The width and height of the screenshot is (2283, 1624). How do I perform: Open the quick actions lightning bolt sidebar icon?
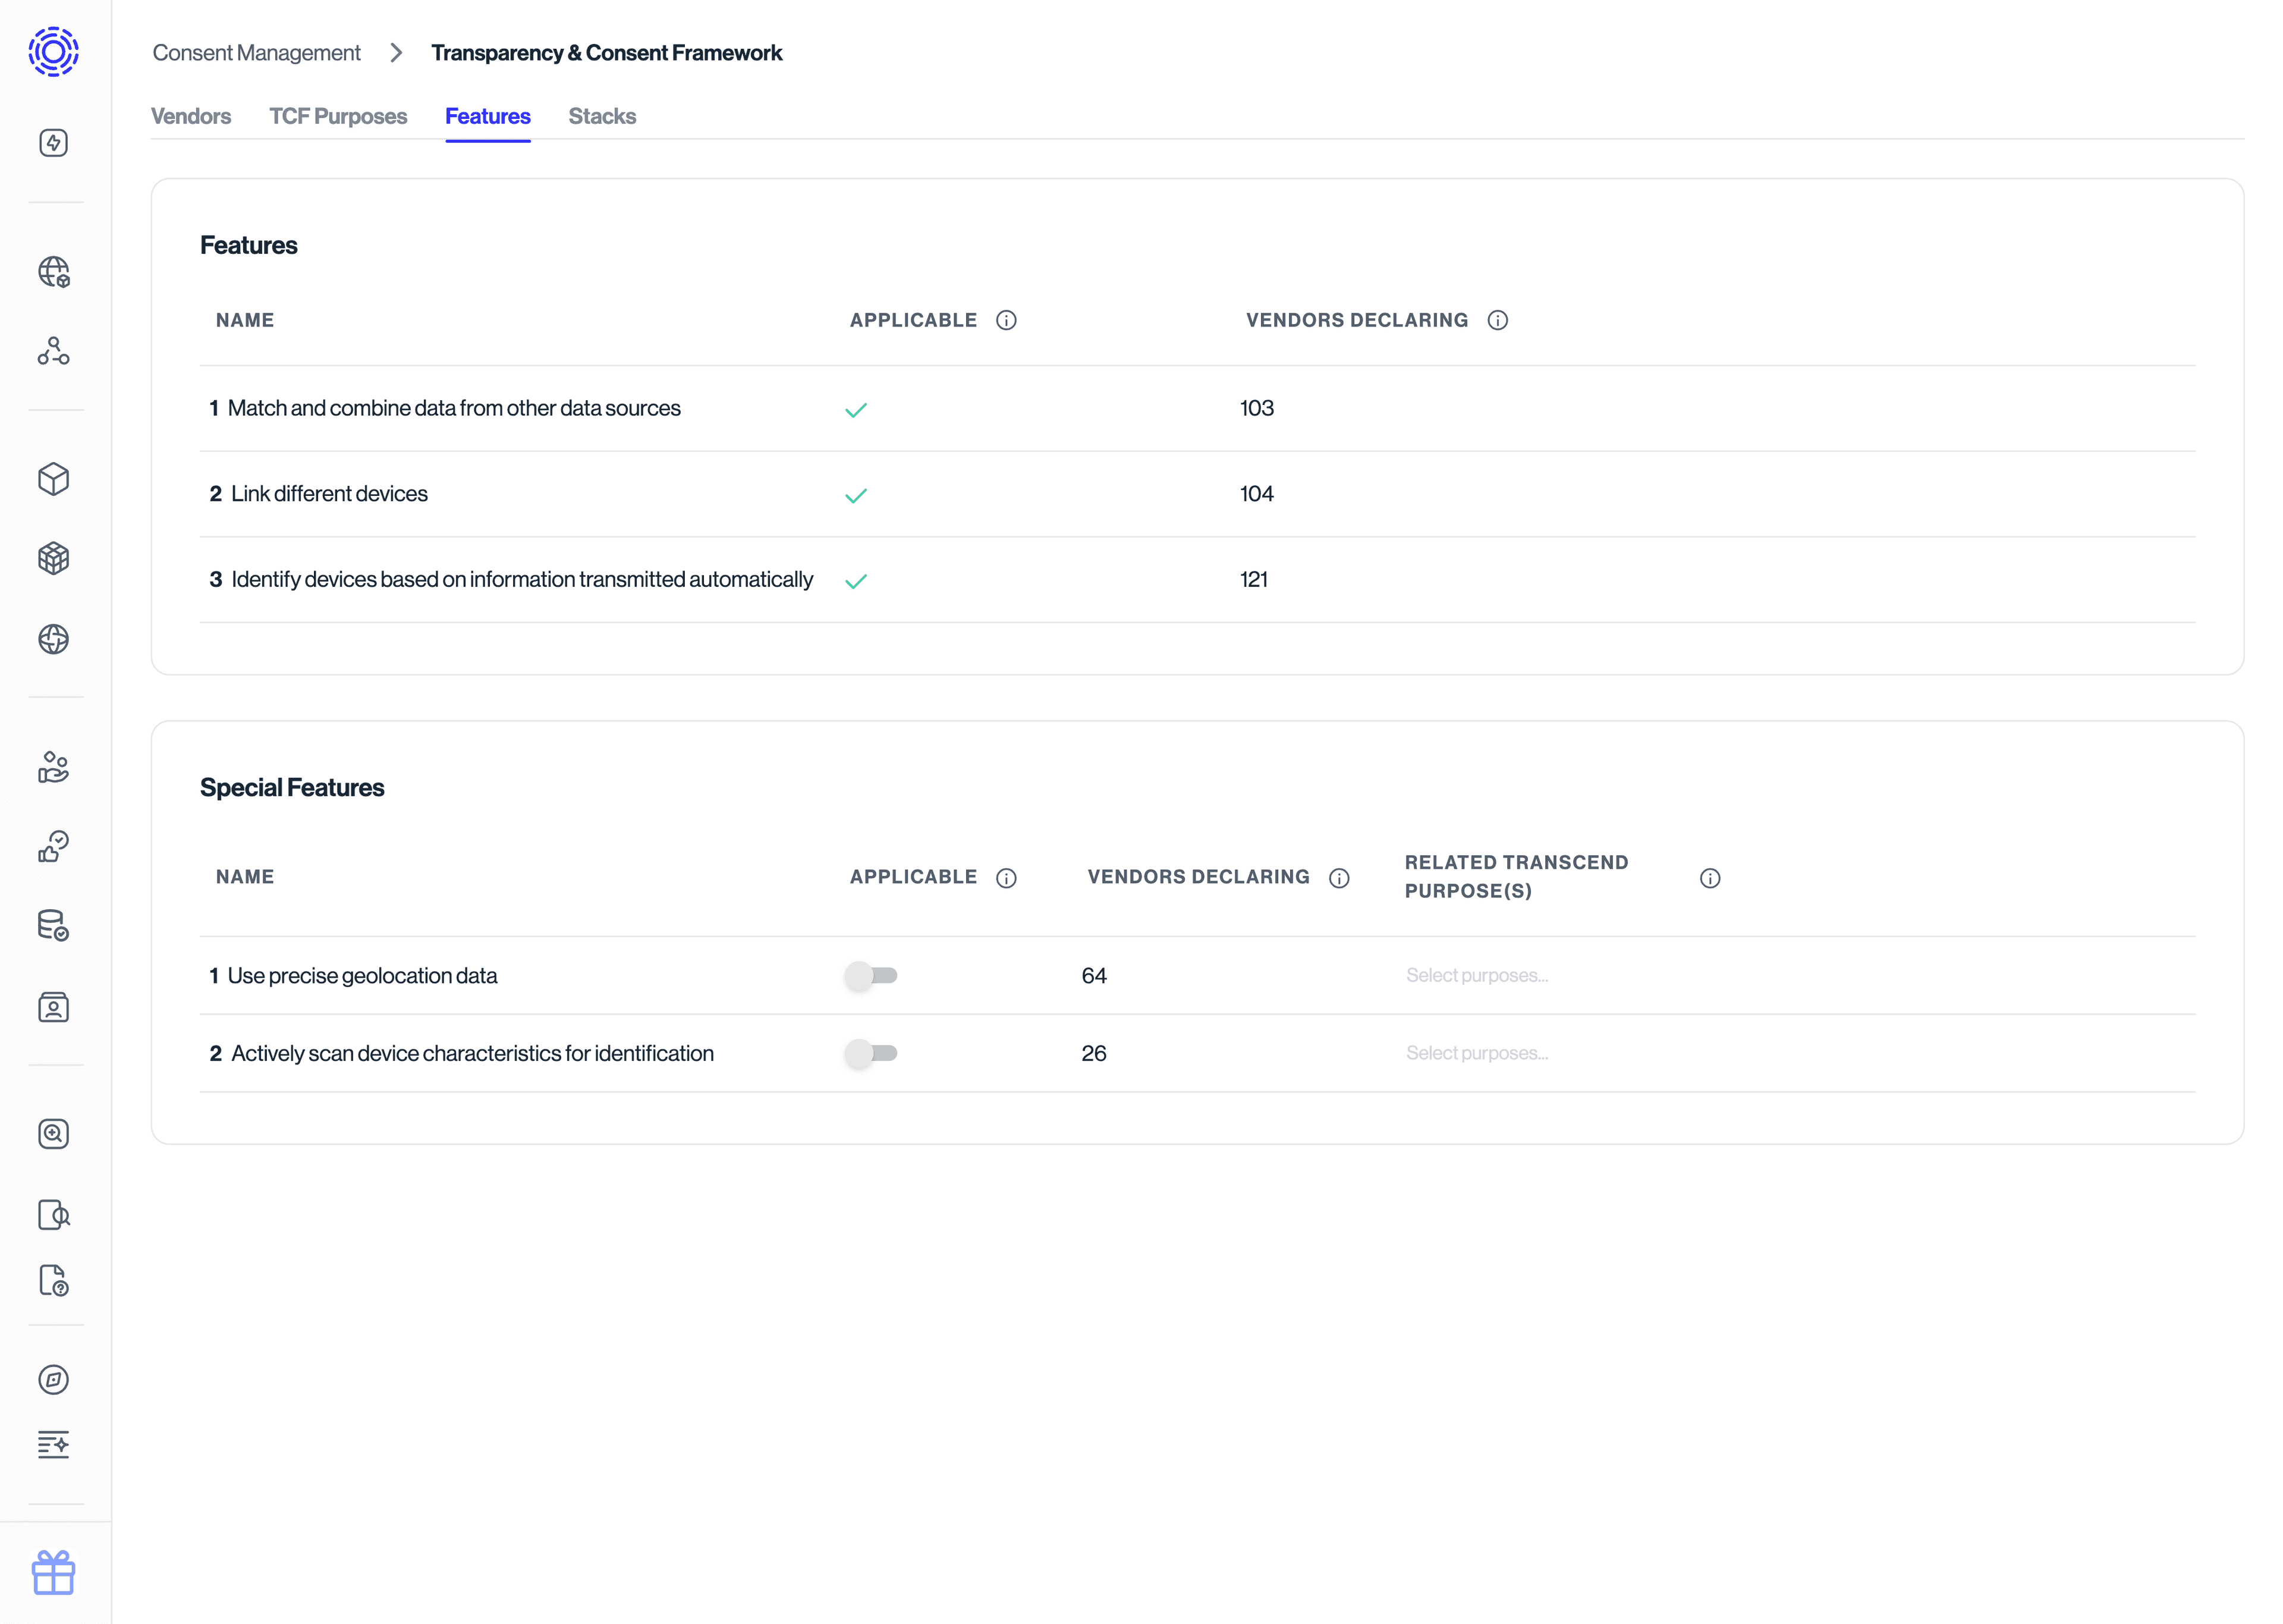[x=53, y=142]
